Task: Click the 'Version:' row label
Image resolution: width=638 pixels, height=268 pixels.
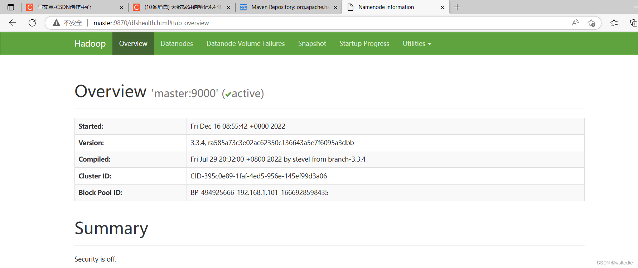Action: pyautogui.click(x=91, y=143)
